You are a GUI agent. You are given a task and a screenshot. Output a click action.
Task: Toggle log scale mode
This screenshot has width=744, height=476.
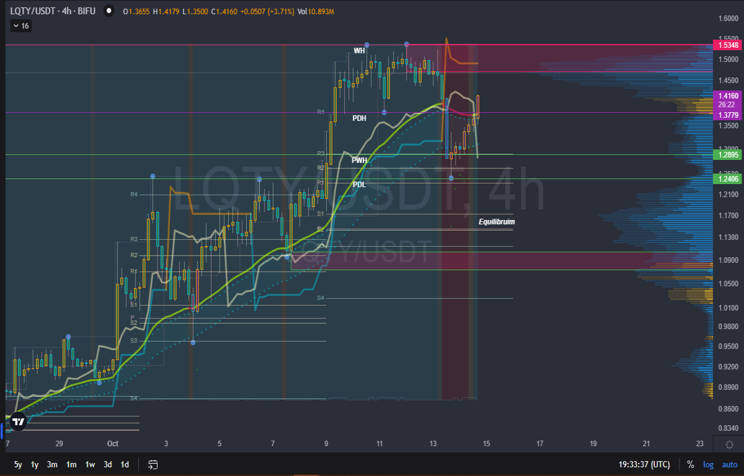pyautogui.click(x=708, y=464)
